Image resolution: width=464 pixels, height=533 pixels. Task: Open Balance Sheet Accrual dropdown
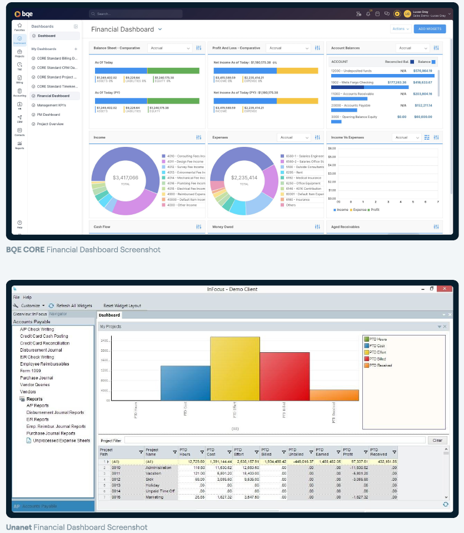170,48
